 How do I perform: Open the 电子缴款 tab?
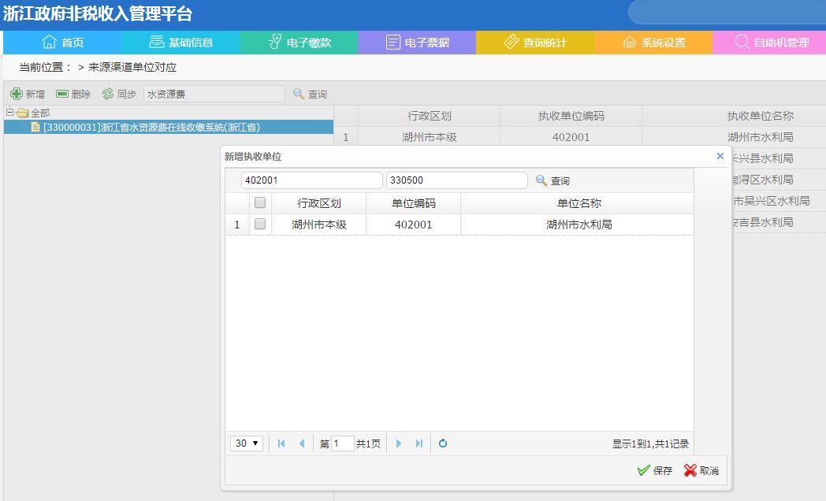pos(299,42)
